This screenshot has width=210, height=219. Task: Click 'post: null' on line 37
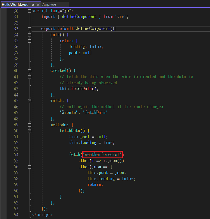click(80, 53)
